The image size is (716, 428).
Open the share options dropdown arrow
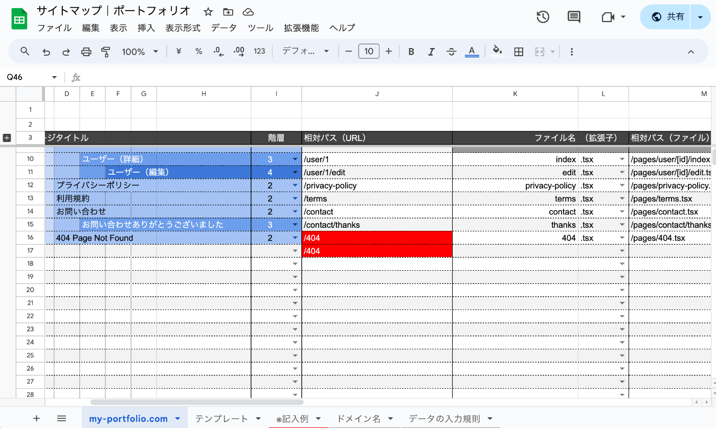coord(700,17)
